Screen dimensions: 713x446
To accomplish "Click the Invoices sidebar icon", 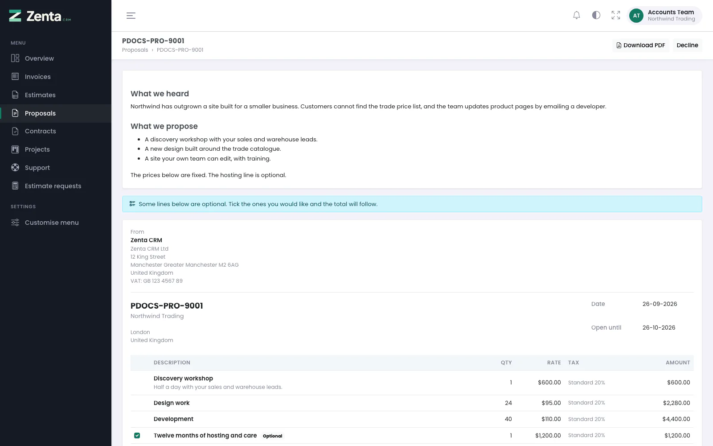I will pos(15,77).
